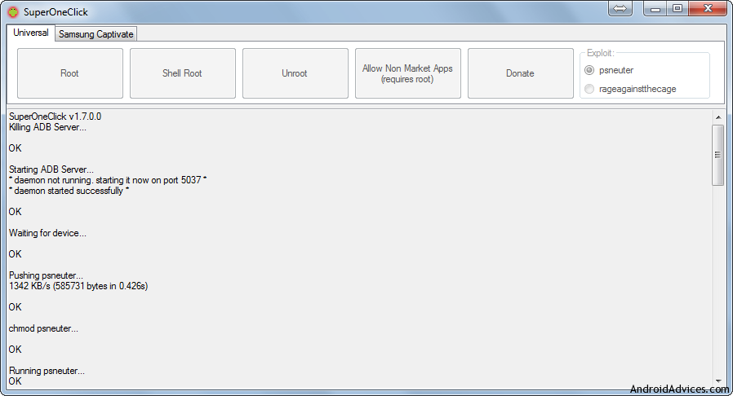Open the Samsung Captivate tab
The image size is (733, 396).
96,34
